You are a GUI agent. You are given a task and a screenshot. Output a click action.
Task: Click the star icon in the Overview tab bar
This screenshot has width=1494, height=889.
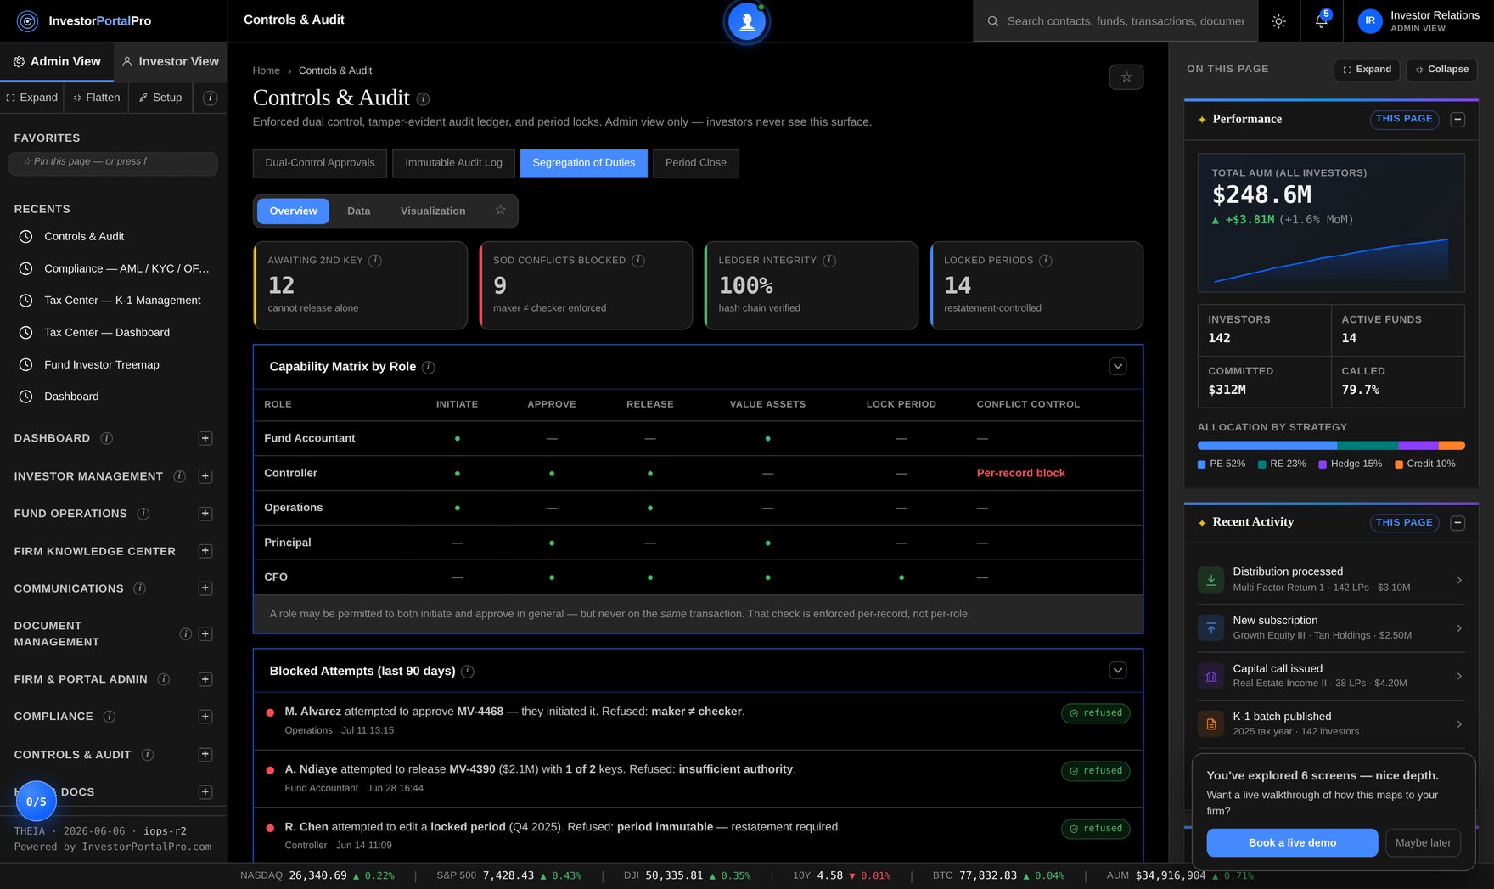pyautogui.click(x=500, y=210)
